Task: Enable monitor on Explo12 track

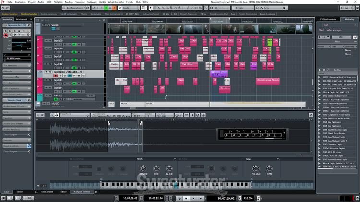Action: click(60, 68)
